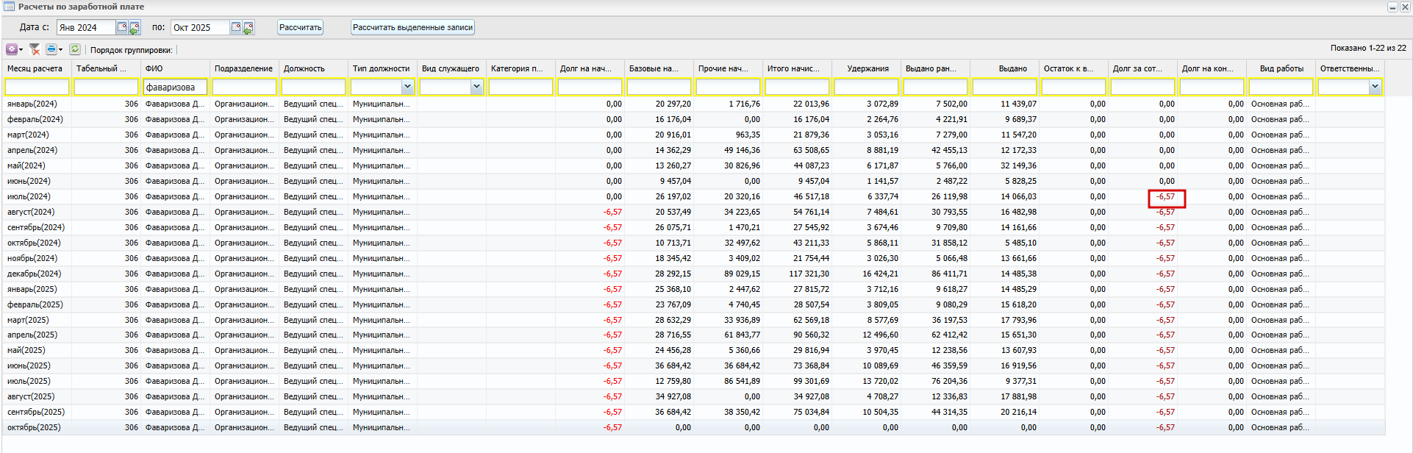Click the purple gear settings icon
The image size is (1413, 453).
coord(12,49)
